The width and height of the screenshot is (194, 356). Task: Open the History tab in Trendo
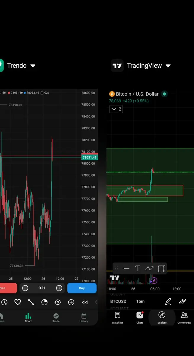tap(84, 318)
